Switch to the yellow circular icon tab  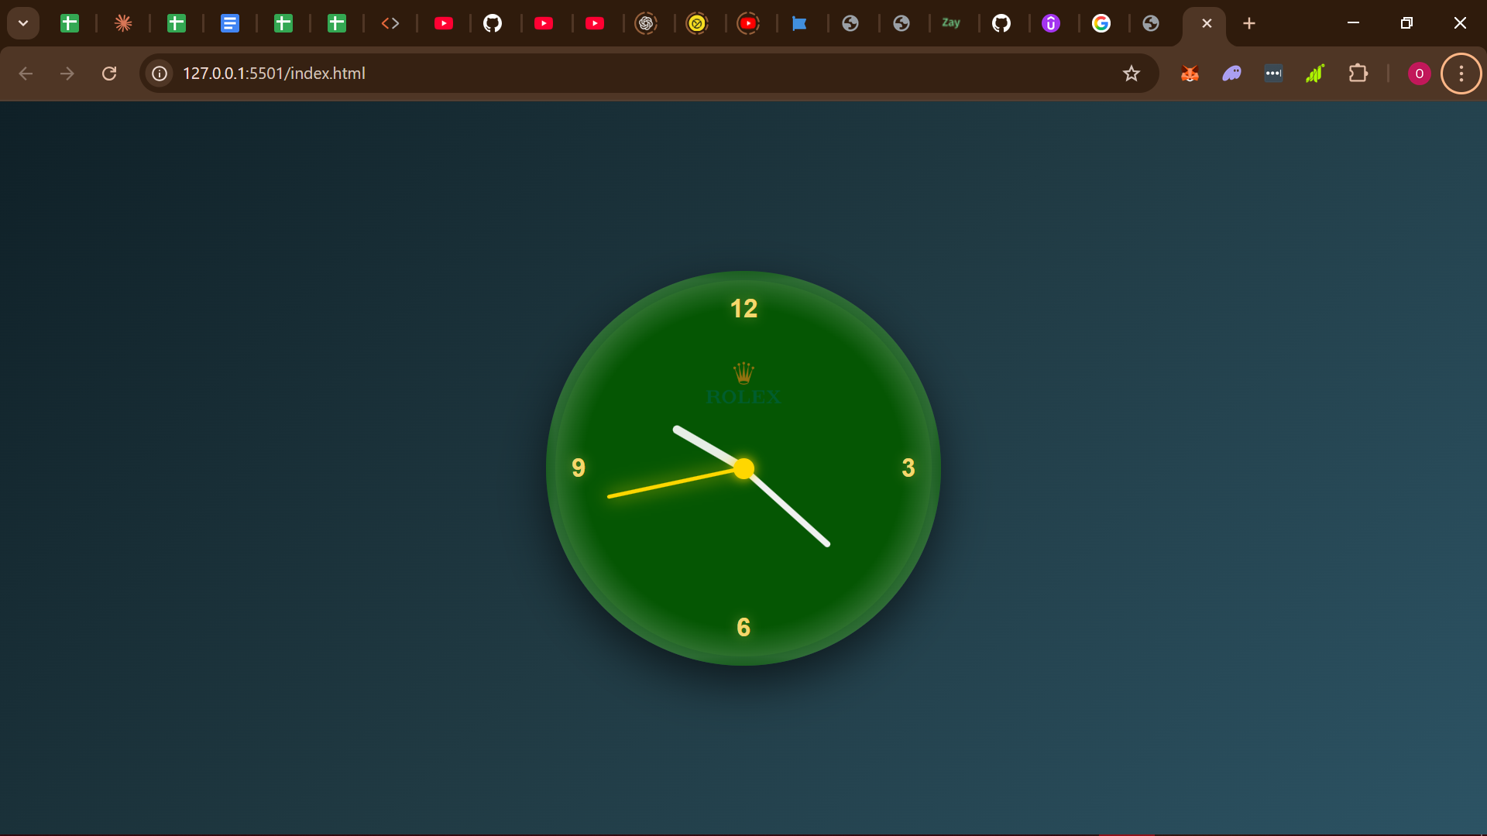697,23
